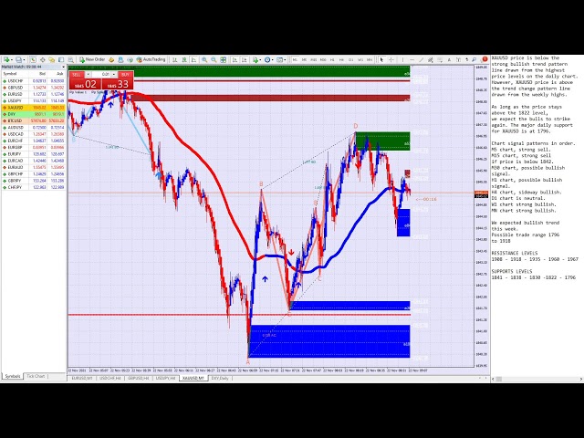Screen dimensions: 584x438
Task: Click the lot volume input field
Action: point(104,74)
